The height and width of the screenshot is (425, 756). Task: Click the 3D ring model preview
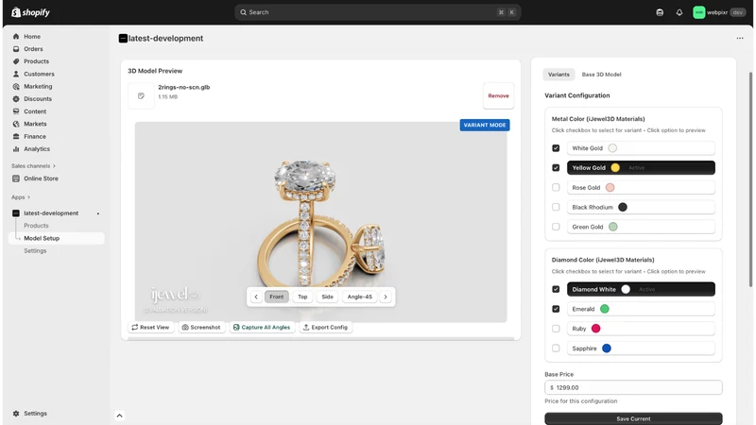(x=320, y=222)
